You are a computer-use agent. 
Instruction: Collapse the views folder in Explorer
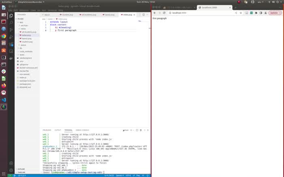(23, 29)
